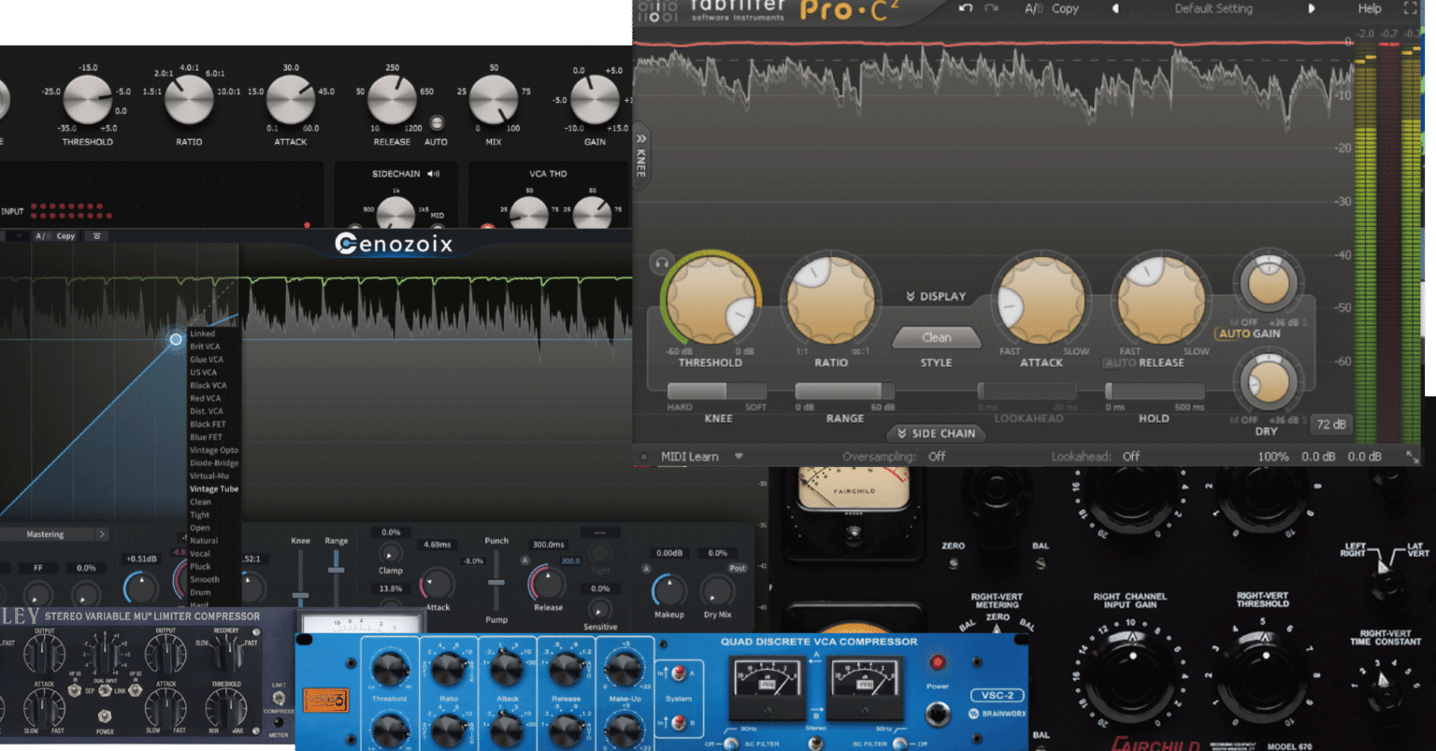Click the undo arrow in FabFilter Pro-C 2

966,8
